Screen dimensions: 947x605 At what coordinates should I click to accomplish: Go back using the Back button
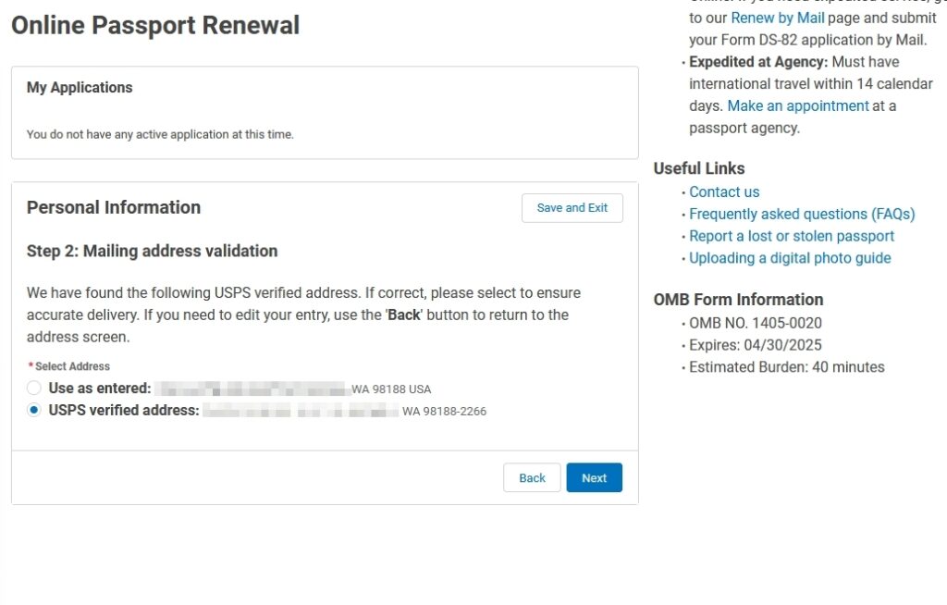coord(532,477)
